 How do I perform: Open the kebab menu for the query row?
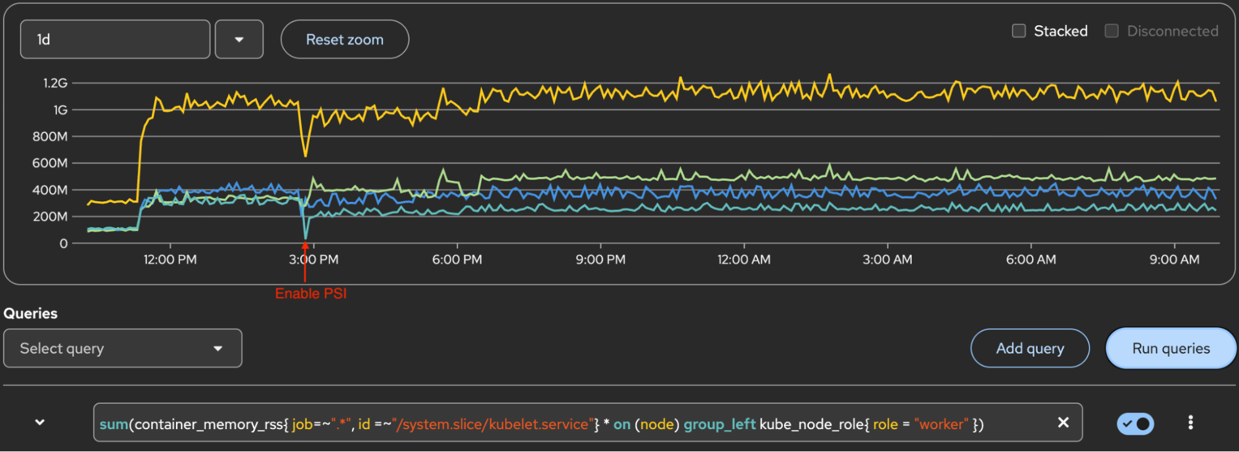tap(1190, 422)
